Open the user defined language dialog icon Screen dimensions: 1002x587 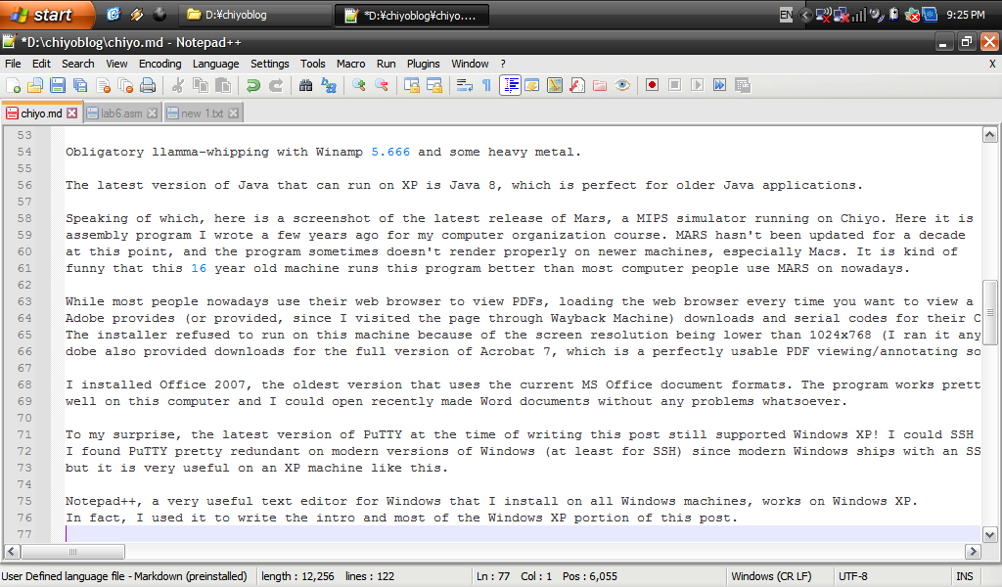(532, 85)
